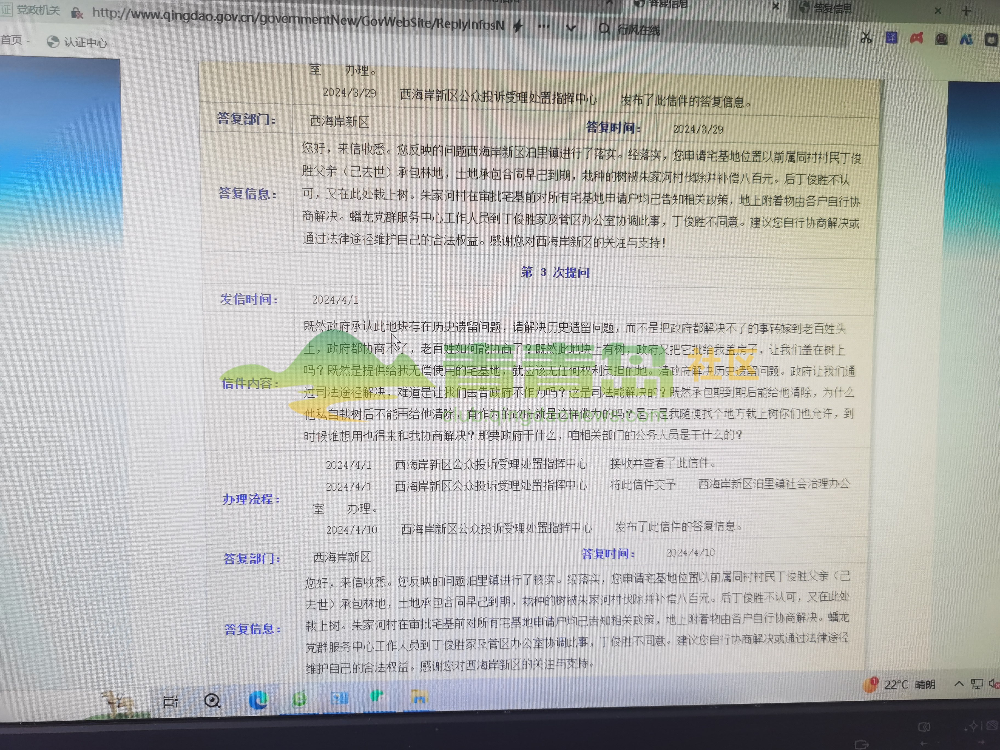Viewport: 1000px width, 750px height.
Task: Open a new browser tab with plus
Action: coord(966,11)
